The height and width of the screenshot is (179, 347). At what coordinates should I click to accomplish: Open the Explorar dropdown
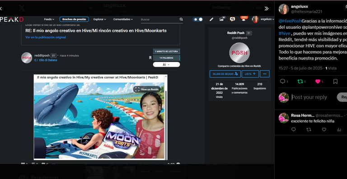pos(99,19)
